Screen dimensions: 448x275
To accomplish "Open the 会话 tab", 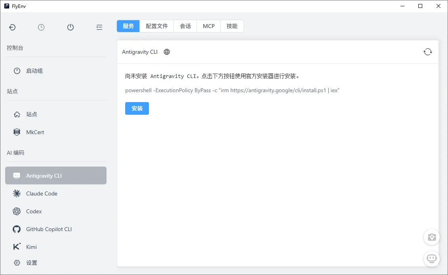I will point(185,26).
